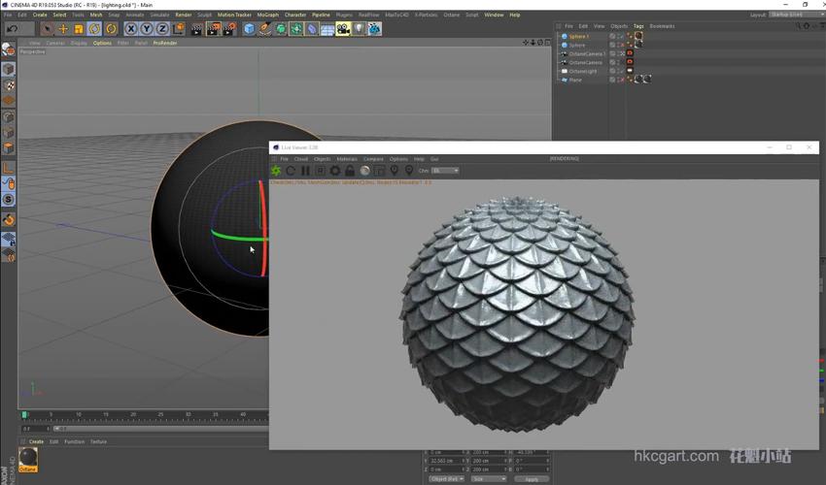This screenshot has height=485, width=826.
Task: Click the Cube primitive icon
Action: (x=250, y=29)
